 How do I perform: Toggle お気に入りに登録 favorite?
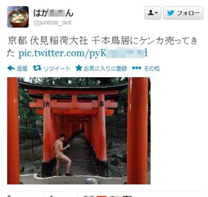(105, 68)
